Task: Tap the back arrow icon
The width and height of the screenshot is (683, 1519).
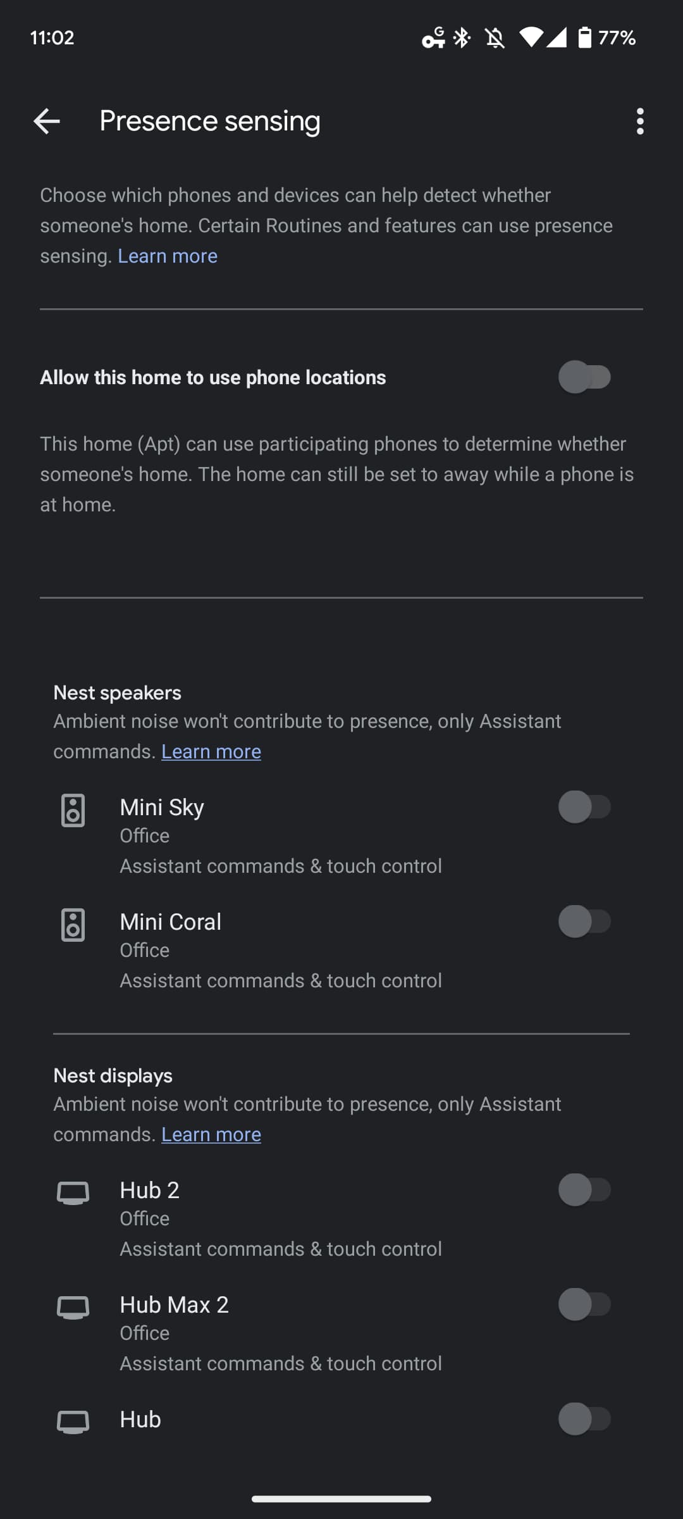Action: coord(47,121)
